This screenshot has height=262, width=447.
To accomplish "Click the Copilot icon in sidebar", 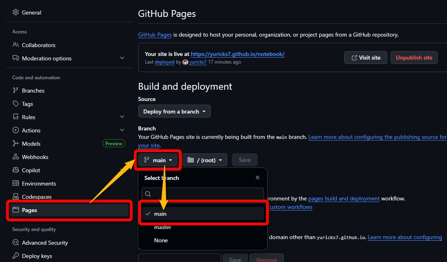I will click(x=16, y=170).
